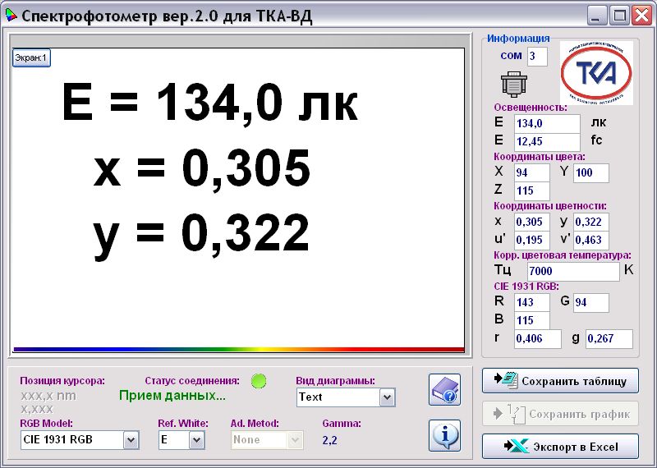Click the COM port number field
The image size is (657, 468).
pyautogui.click(x=537, y=56)
